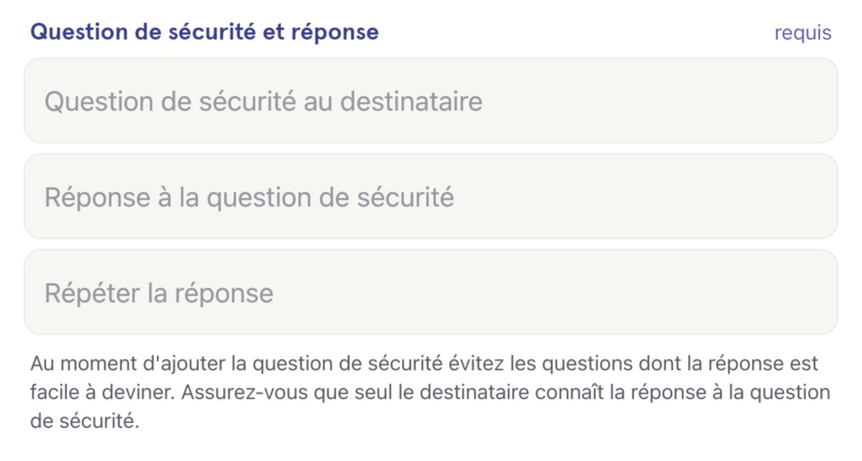Select the bottom field of the security form
Image resolution: width=862 pixels, height=461 pixels.
pos(431,292)
